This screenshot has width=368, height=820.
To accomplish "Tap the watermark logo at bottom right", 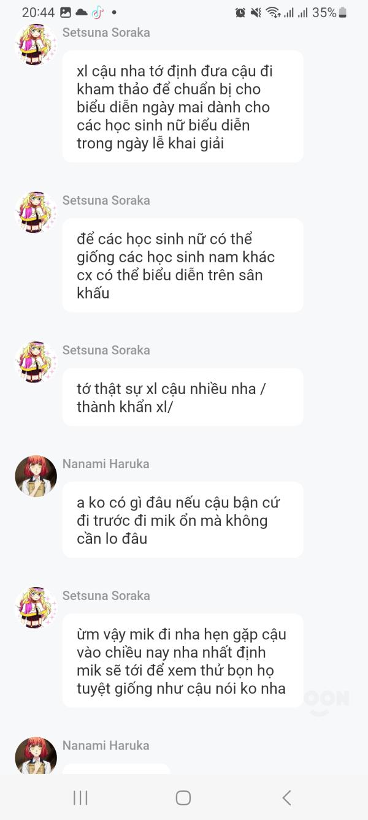I will click(328, 702).
